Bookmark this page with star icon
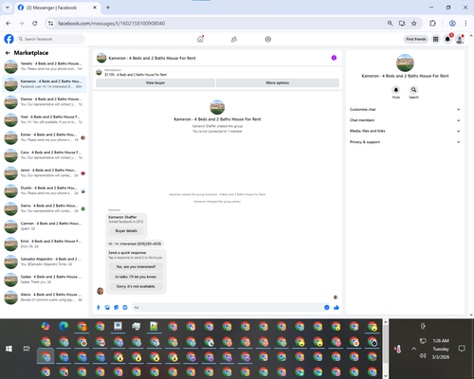 [x=414, y=24]
